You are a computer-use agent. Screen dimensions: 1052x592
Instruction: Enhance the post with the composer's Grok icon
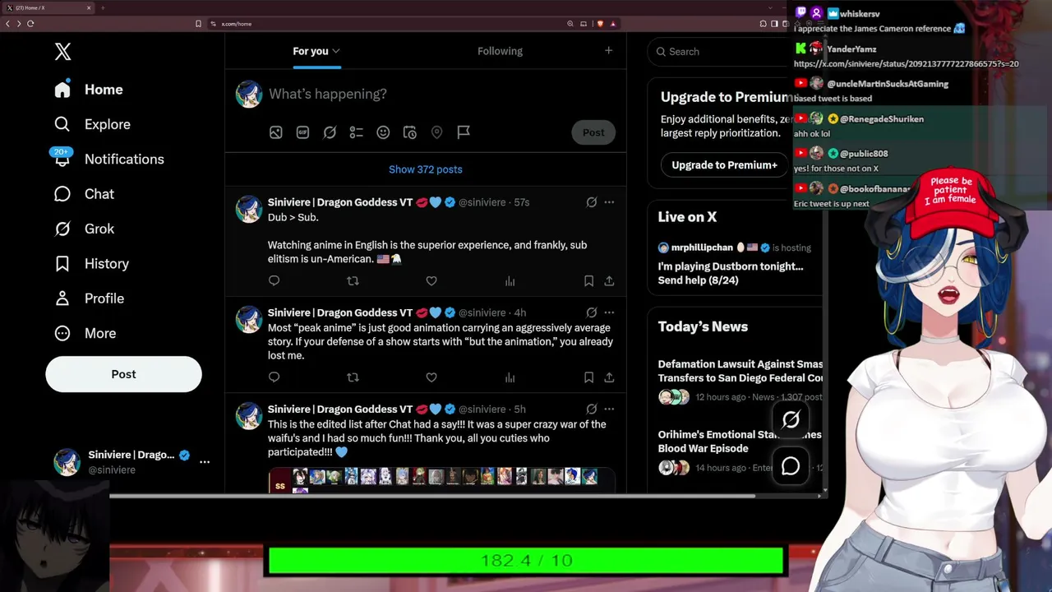pyautogui.click(x=330, y=132)
